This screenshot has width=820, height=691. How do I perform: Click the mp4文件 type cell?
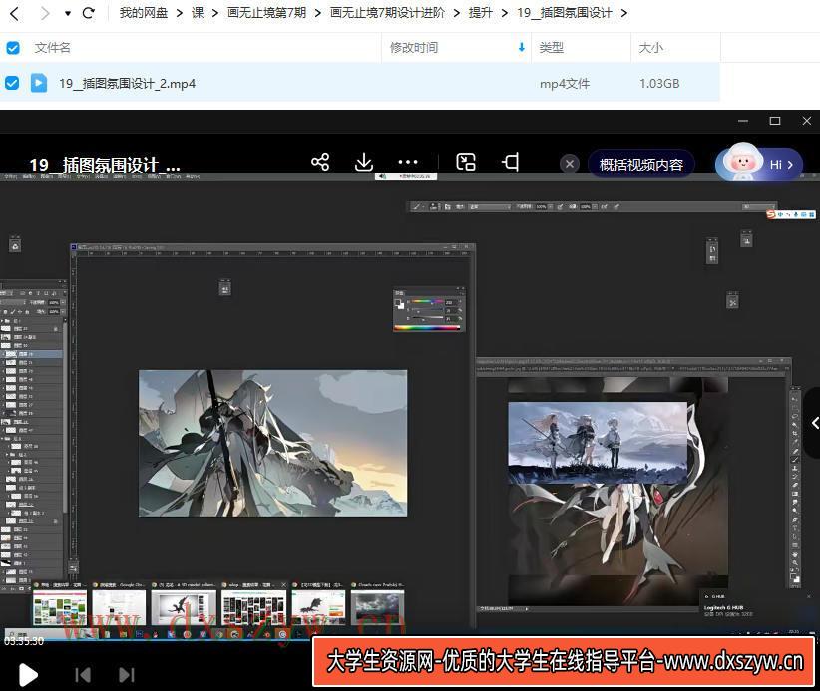pyautogui.click(x=565, y=83)
